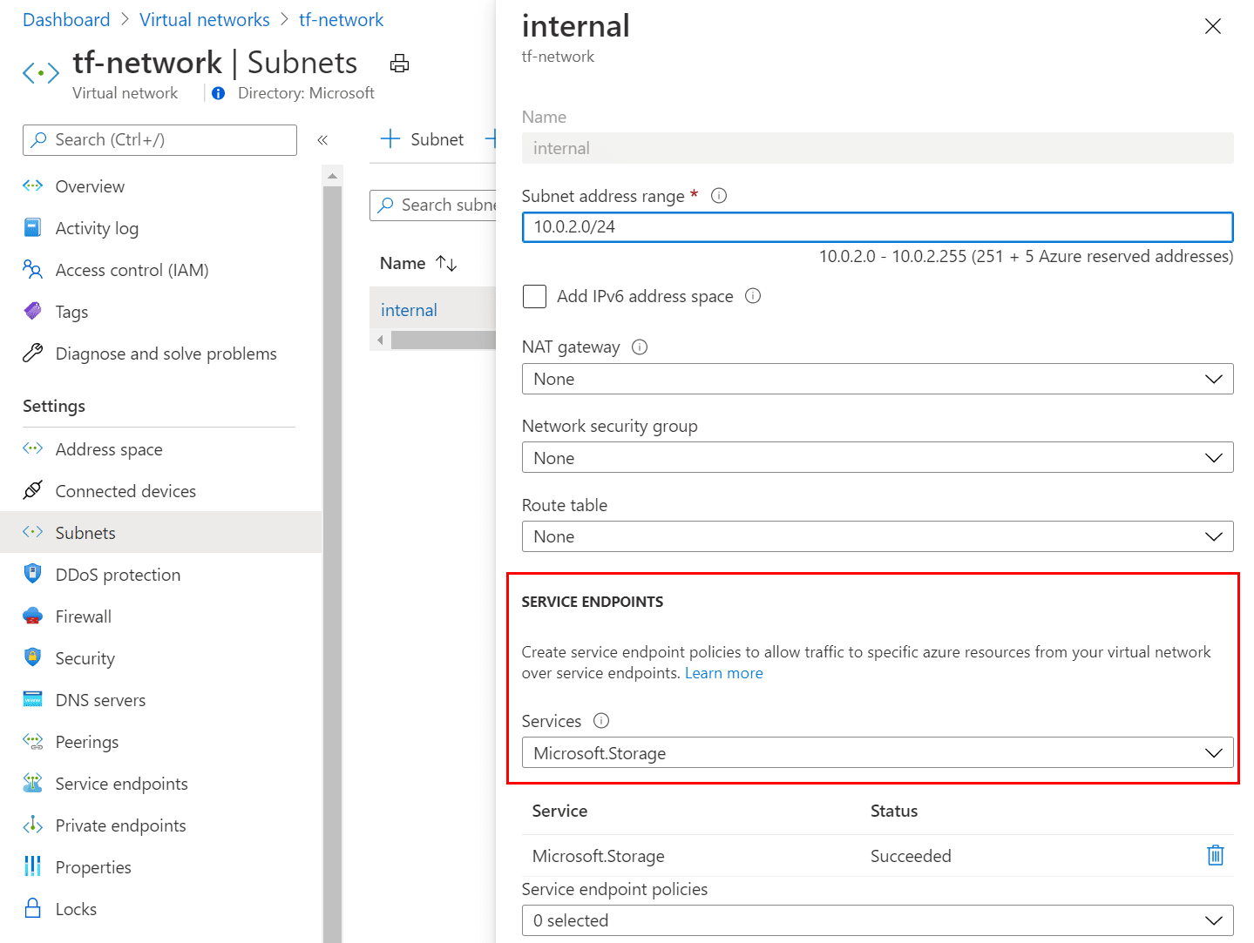View Peerings for the virtual network
Screen dimensions: 1254x943
86,741
